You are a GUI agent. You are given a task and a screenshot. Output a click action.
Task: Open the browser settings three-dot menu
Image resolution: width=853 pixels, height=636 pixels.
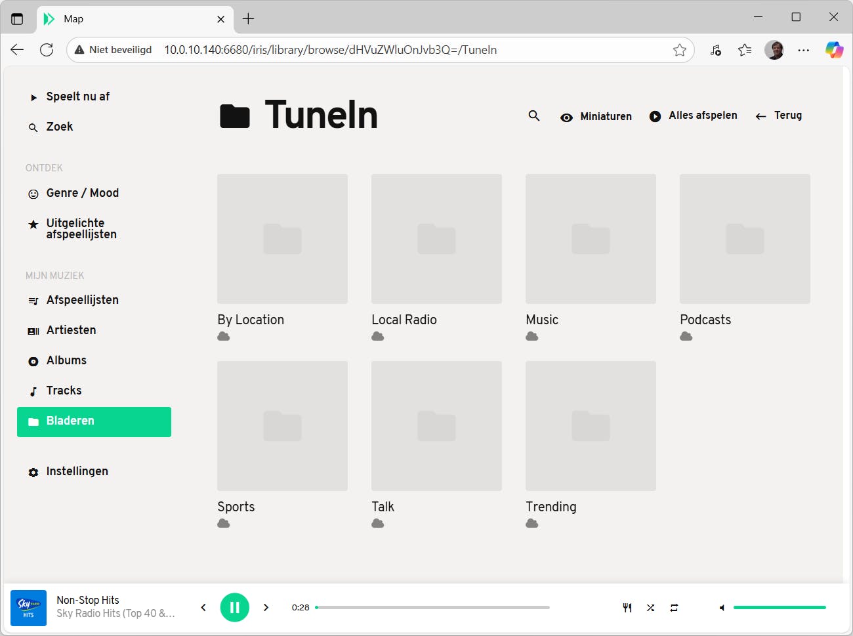[x=804, y=50]
